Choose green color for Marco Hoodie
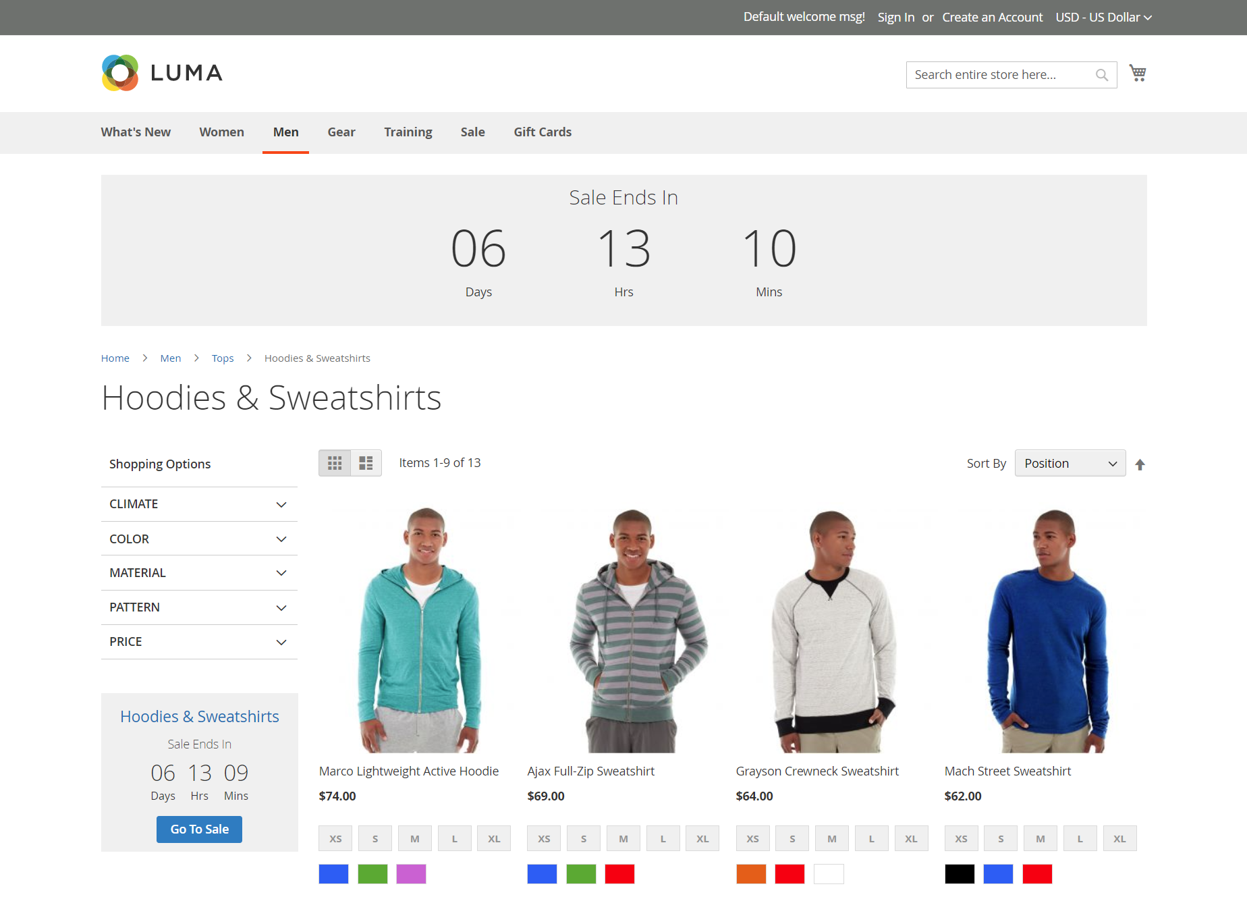This screenshot has width=1247, height=899. (372, 874)
